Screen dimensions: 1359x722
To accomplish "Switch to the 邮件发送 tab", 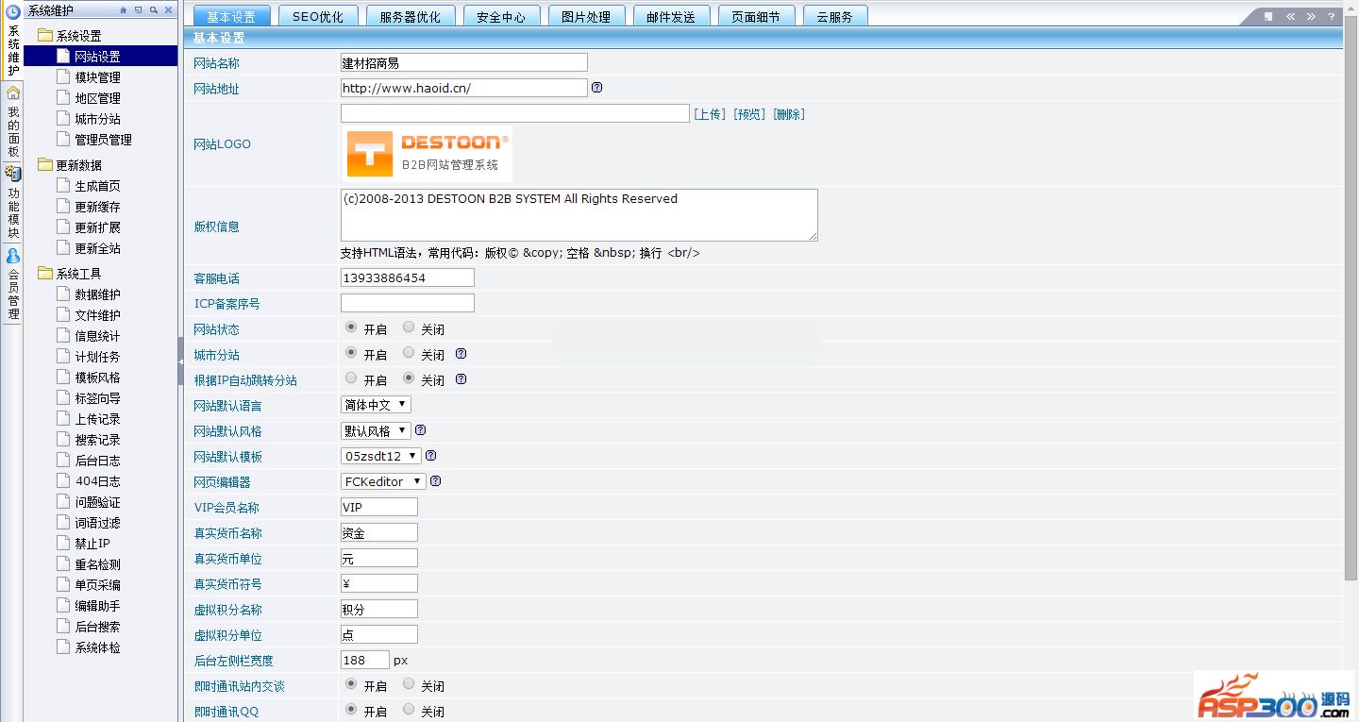I will coord(671,16).
